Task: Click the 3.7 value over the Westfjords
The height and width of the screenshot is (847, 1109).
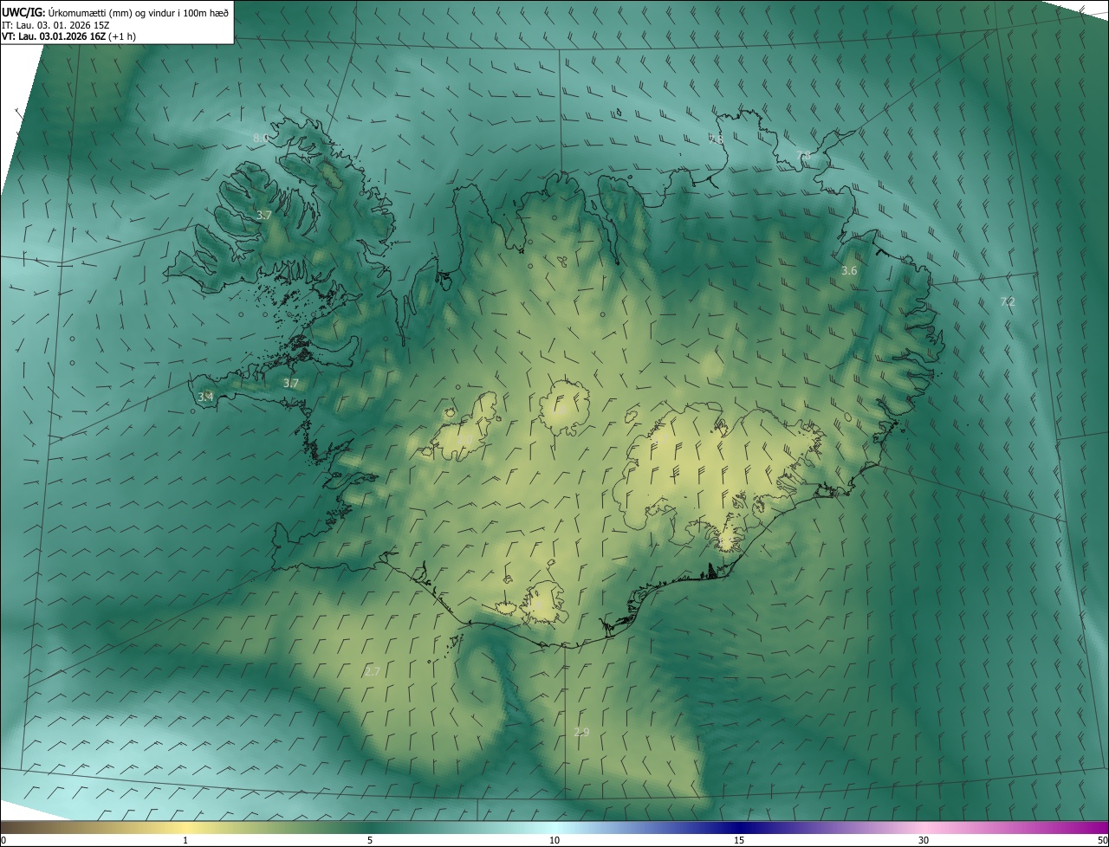Action: 264,215
